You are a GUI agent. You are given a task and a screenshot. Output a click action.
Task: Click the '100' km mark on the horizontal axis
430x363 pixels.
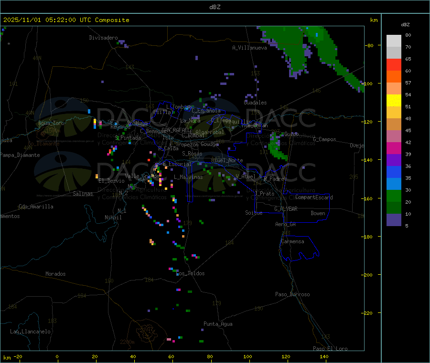[247, 356]
